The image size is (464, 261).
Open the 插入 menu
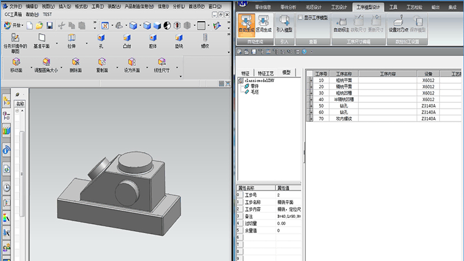click(65, 6)
